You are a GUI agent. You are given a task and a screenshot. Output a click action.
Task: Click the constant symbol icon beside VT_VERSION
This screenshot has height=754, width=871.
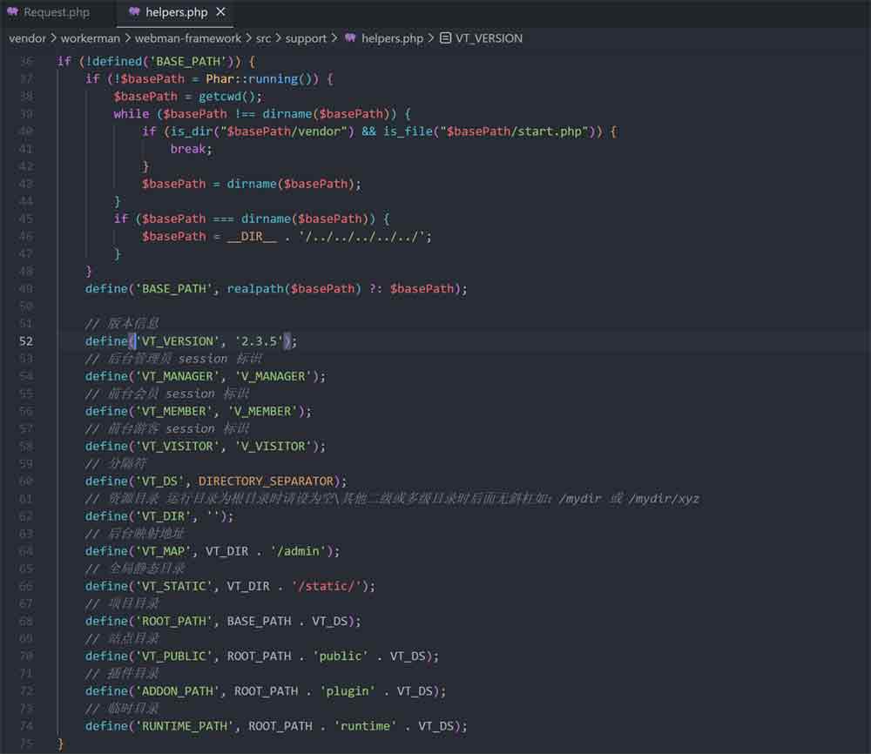(445, 38)
